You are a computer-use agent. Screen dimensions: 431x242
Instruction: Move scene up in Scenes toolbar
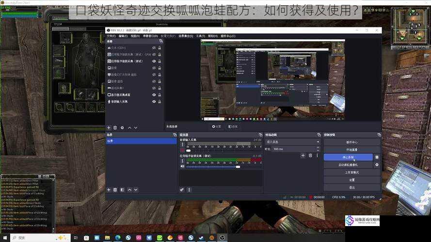[129, 190]
